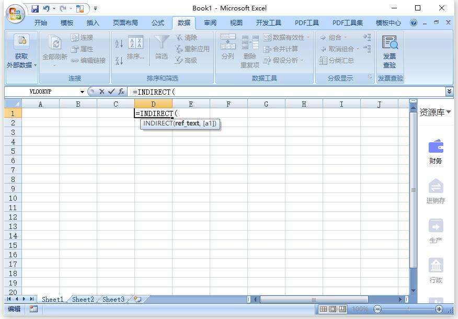This screenshot has width=458, height=319.
Task: Expand the 组合 group dropdown
Action: [345, 38]
